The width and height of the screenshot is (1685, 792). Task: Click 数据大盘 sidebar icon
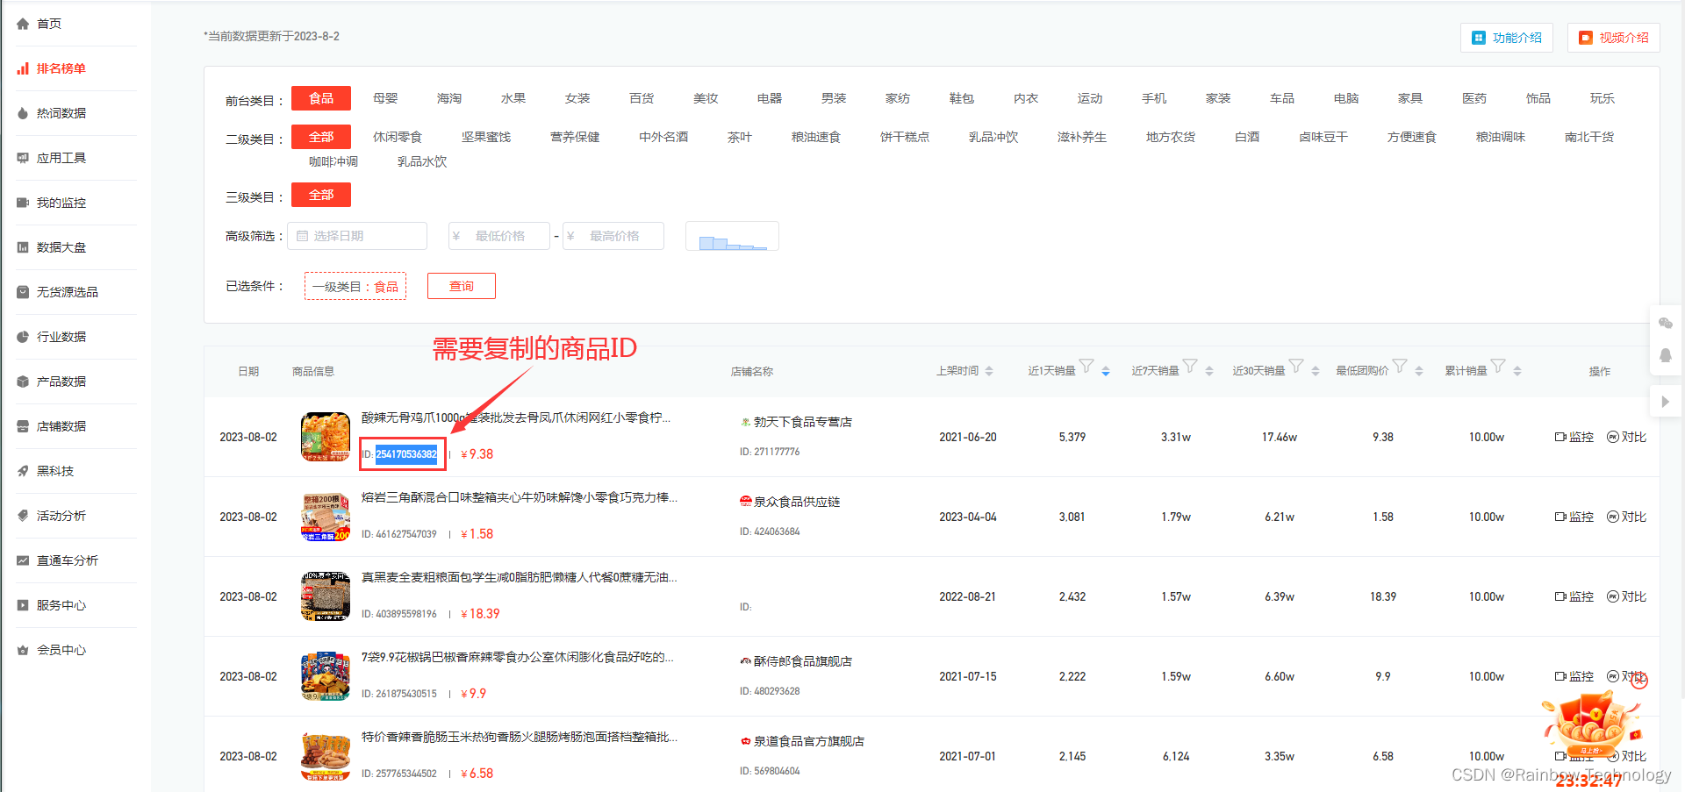point(23,247)
